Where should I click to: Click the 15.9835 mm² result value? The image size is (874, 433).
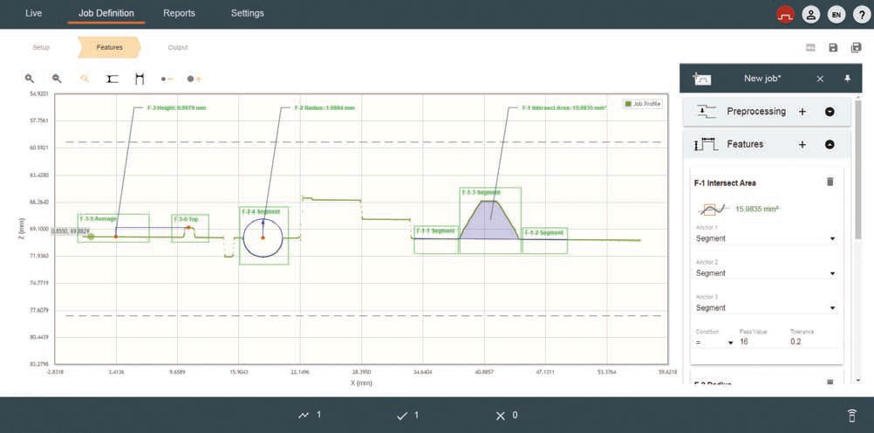[757, 210]
